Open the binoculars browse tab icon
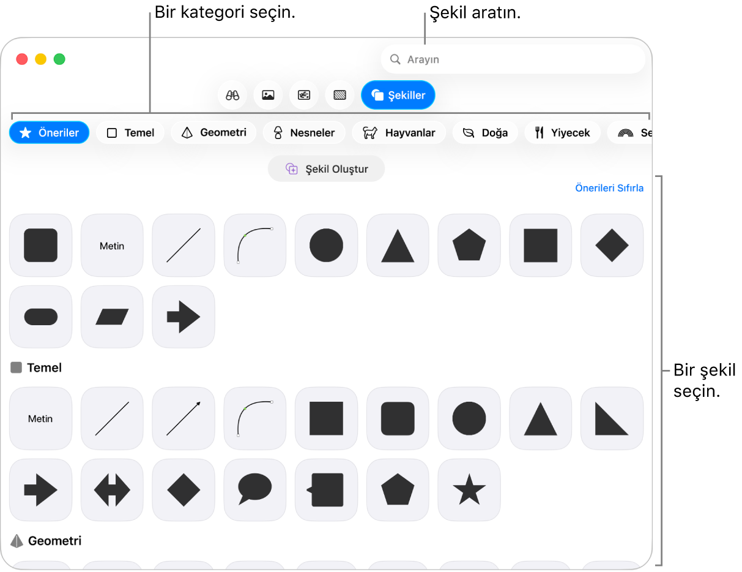This screenshot has height=572, width=742. tap(232, 96)
